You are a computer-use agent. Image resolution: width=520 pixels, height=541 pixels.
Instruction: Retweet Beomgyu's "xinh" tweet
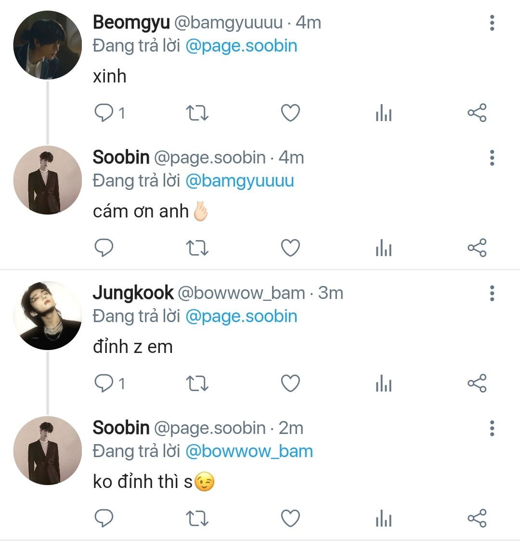[x=197, y=113]
